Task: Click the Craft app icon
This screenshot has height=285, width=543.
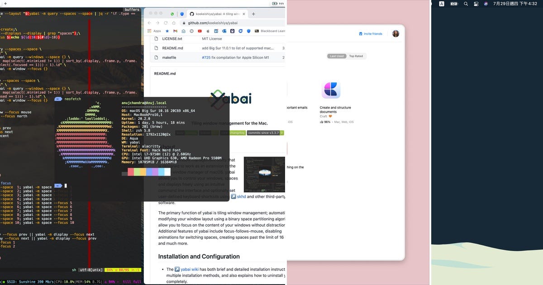Action: 331,90
